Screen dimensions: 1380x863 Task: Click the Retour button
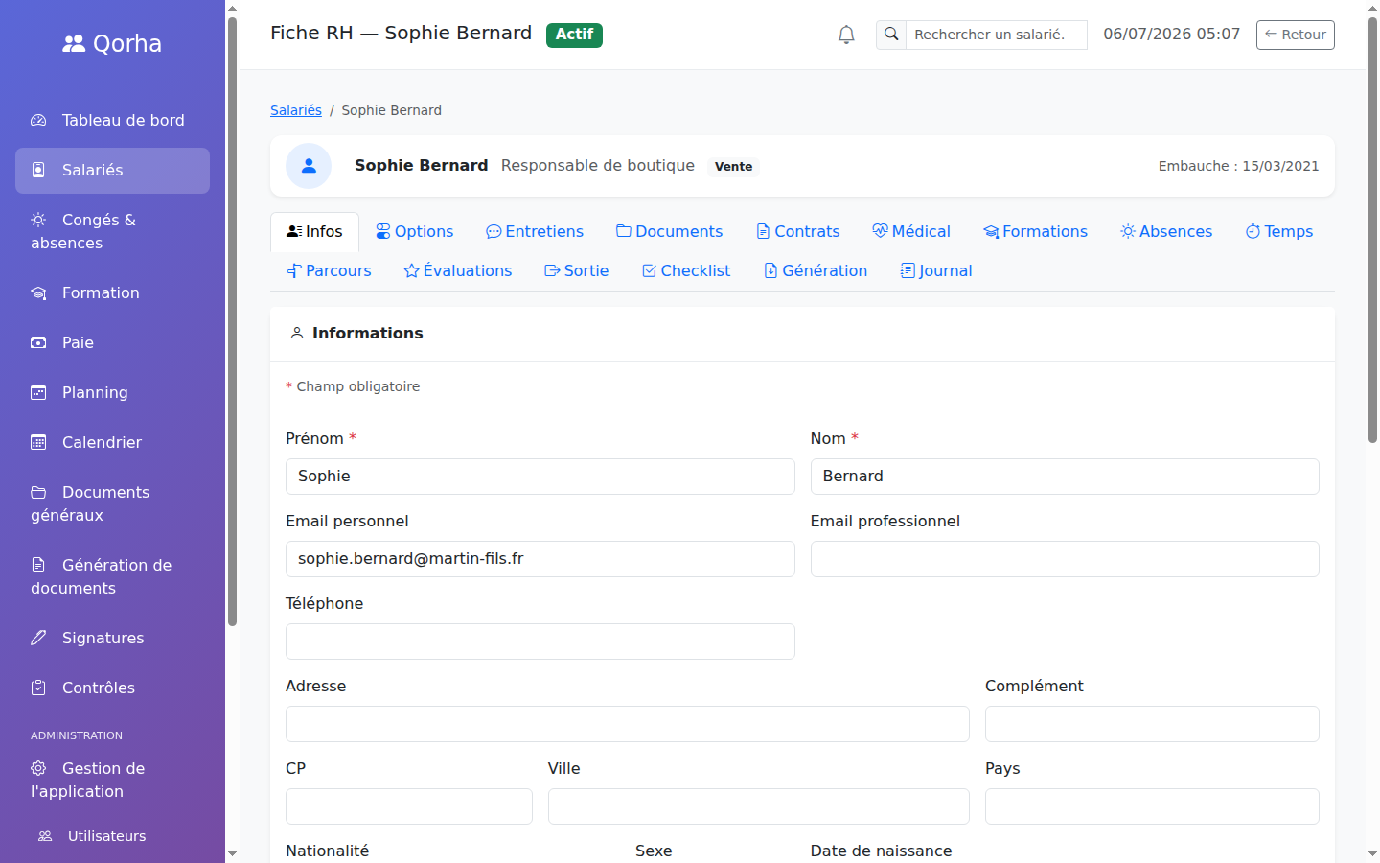coord(1295,35)
